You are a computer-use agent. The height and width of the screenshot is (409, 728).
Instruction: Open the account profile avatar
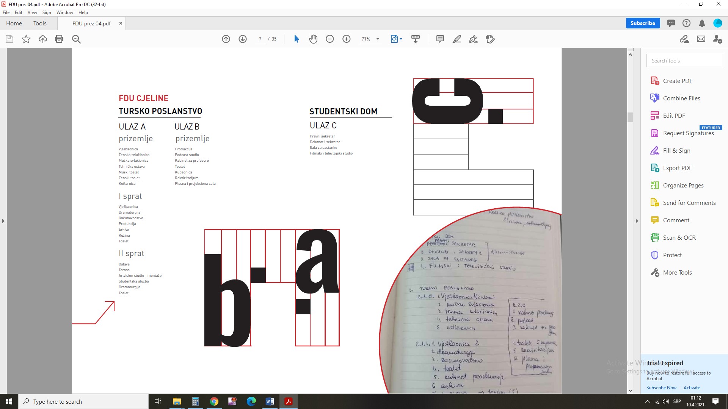coord(718,23)
